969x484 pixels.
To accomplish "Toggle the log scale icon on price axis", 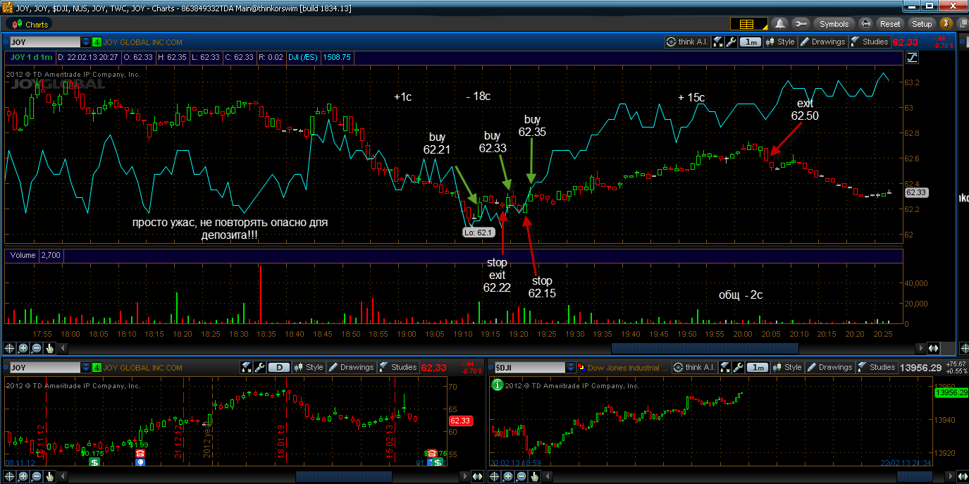I will coord(913,57).
